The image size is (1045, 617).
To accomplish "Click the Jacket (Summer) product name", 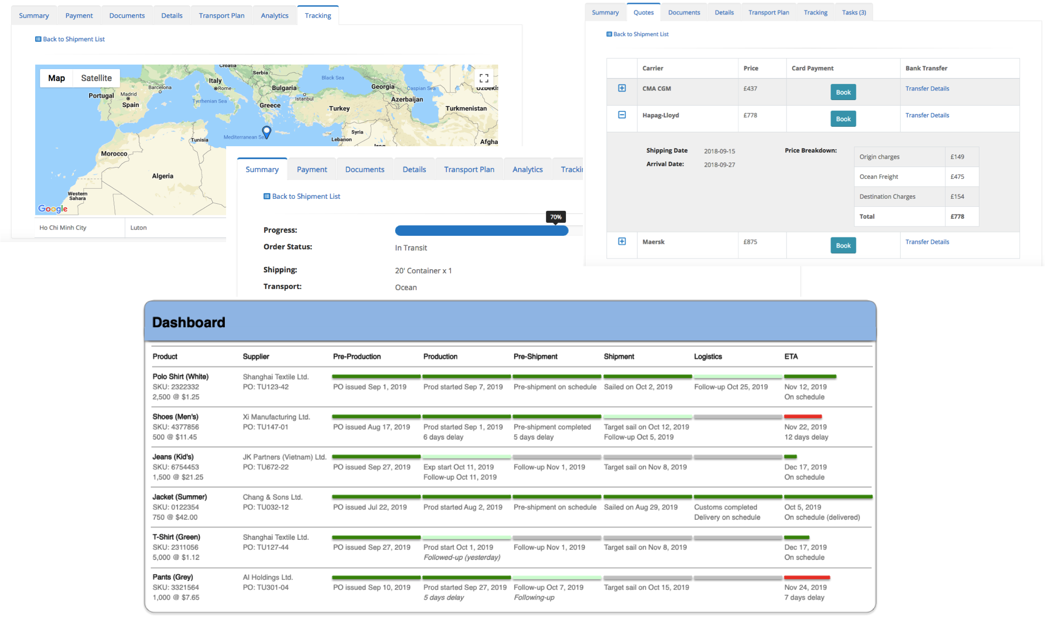I will coord(180,497).
